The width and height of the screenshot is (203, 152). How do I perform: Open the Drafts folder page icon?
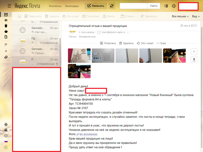(6, 37)
